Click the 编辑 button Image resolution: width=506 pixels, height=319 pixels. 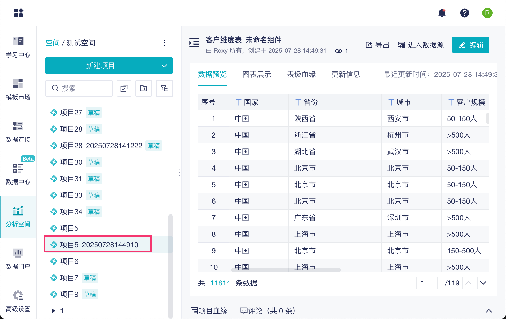click(470, 45)
